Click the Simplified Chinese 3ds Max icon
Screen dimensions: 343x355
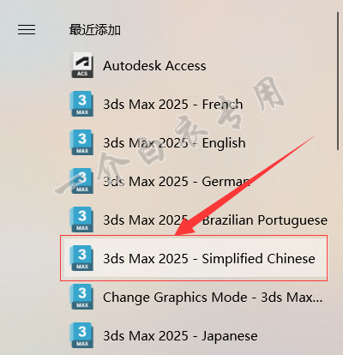point(82,258)
